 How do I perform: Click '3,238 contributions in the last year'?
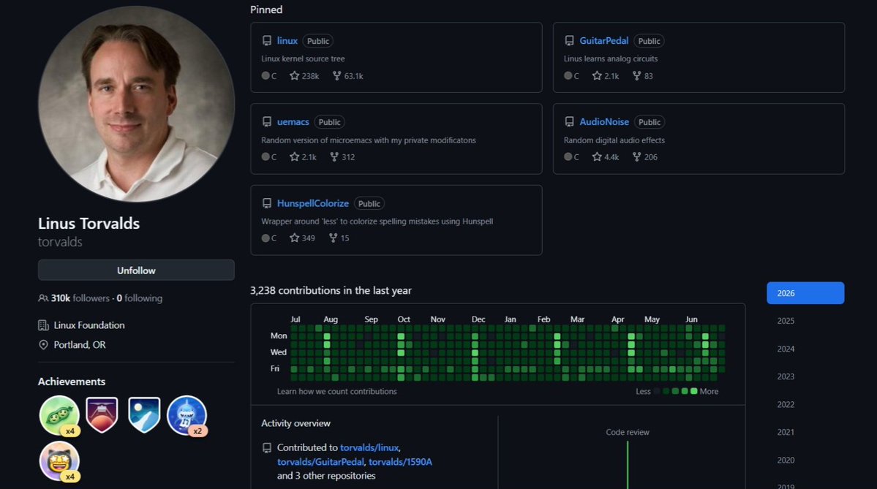coord(331,291)
